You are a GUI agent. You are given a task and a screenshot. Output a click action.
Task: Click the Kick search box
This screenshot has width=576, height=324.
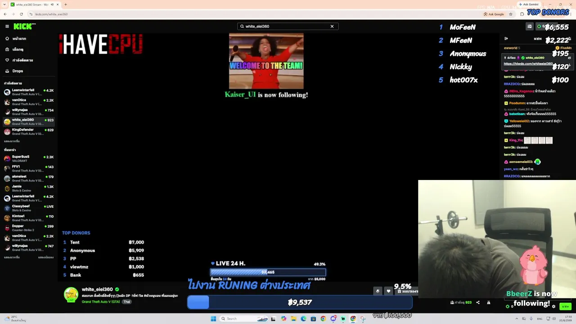[x=288, y=27]
